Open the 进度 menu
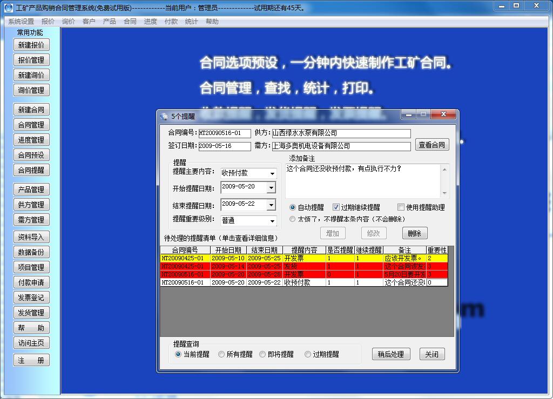Image resolution: width=553 pixels, height=399 pixels. coord(151,22)
